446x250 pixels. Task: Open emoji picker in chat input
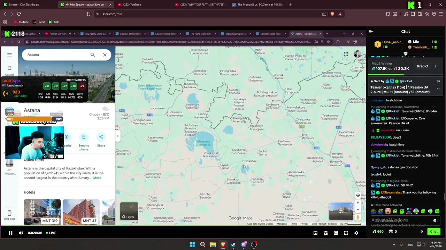435,220
